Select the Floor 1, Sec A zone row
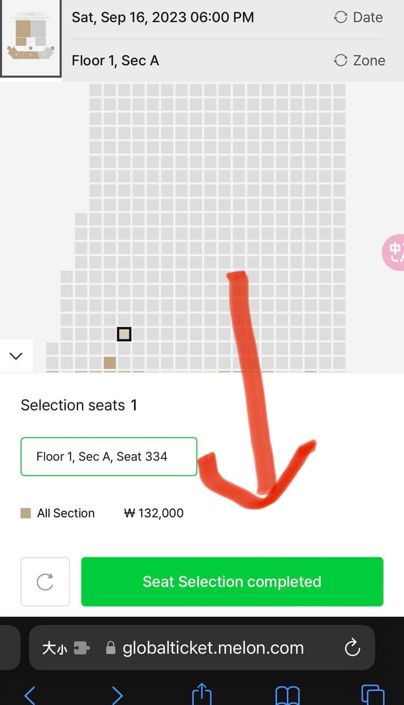The height and width of the screenshot is (705, 404). (x=115, y=61)
